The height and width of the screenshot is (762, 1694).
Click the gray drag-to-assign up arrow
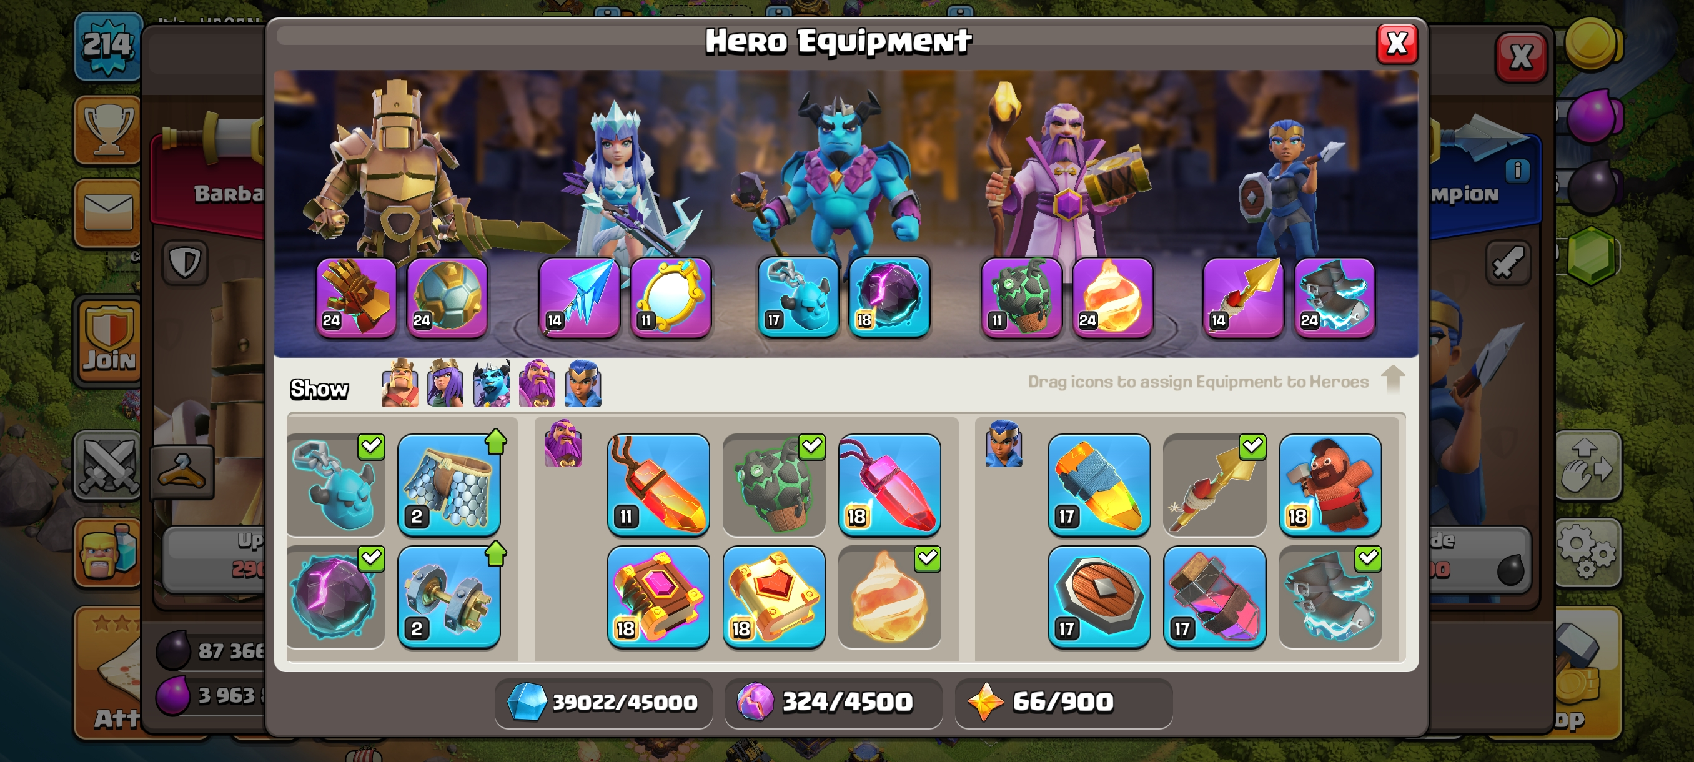click(x=1392, y=379)
